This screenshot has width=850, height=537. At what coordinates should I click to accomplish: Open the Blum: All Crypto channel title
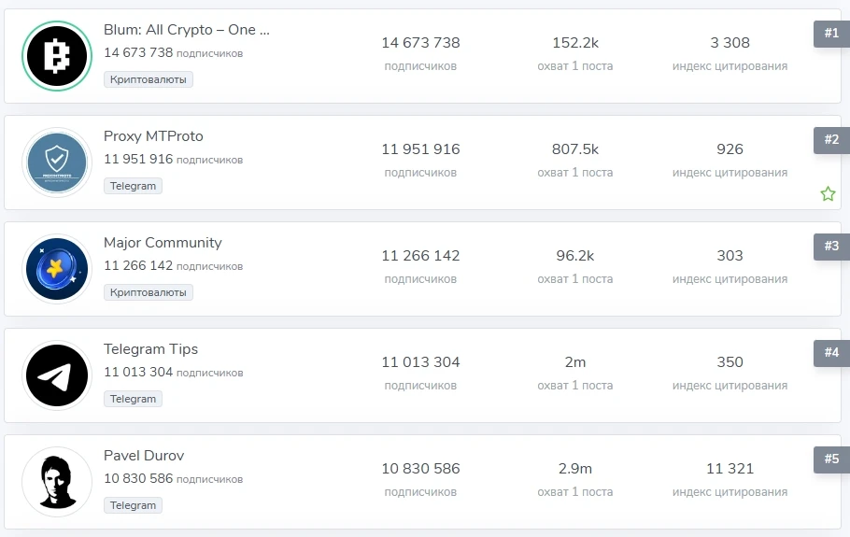click(187, 30)
